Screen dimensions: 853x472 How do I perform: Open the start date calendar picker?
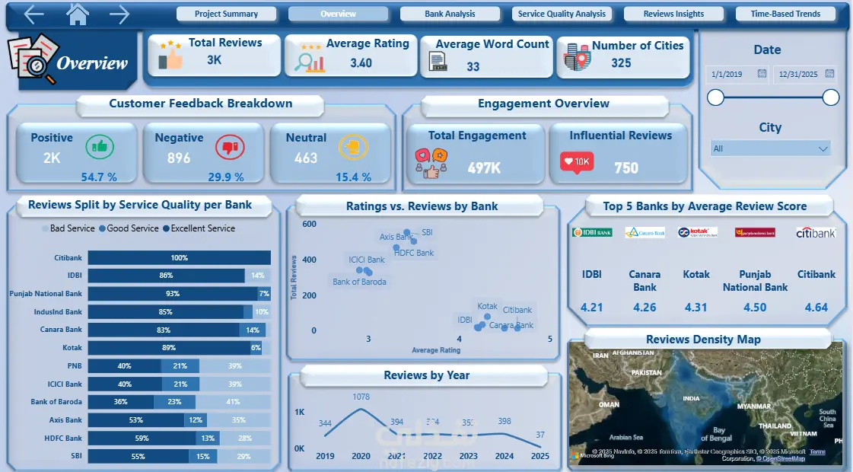(x=762, y=73)
